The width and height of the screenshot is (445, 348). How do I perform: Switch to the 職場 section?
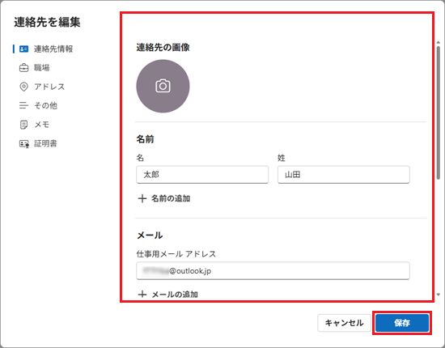(x=34, y=68)
